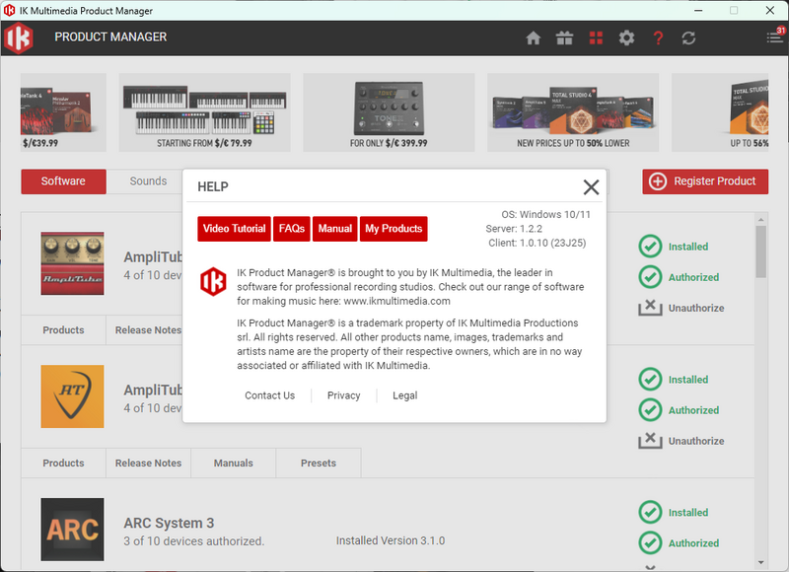Viewport: 789px width, 572px height.
Task: Click the first AmpliTube Installed checkmark icon
Action: (x=650, y=247)
